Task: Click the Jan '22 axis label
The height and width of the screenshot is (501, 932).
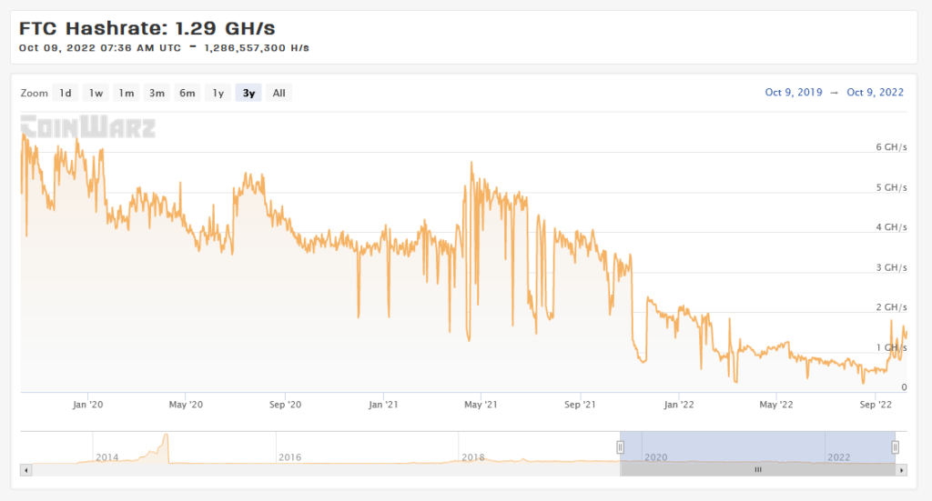Action: (678, 405)
